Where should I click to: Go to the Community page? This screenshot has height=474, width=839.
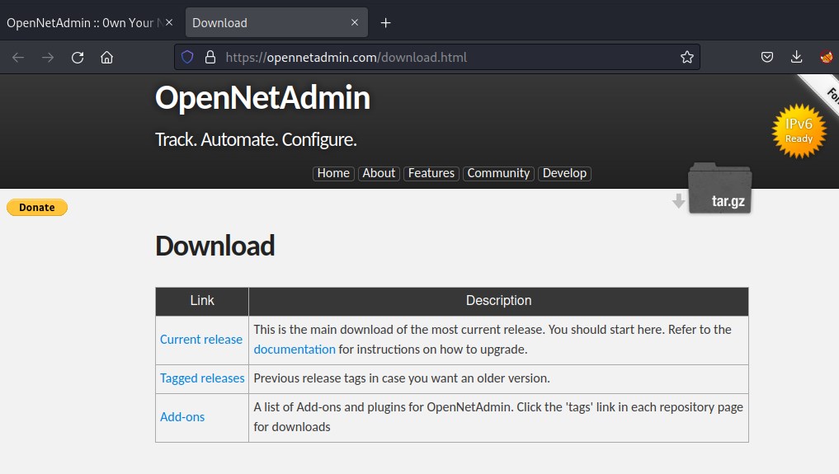tap(498, 173)
